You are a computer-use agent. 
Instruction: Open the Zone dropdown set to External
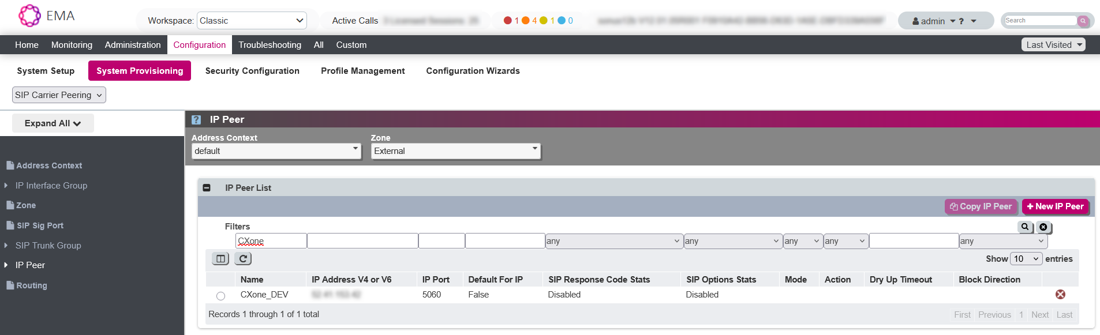click(x=455, y=151)
